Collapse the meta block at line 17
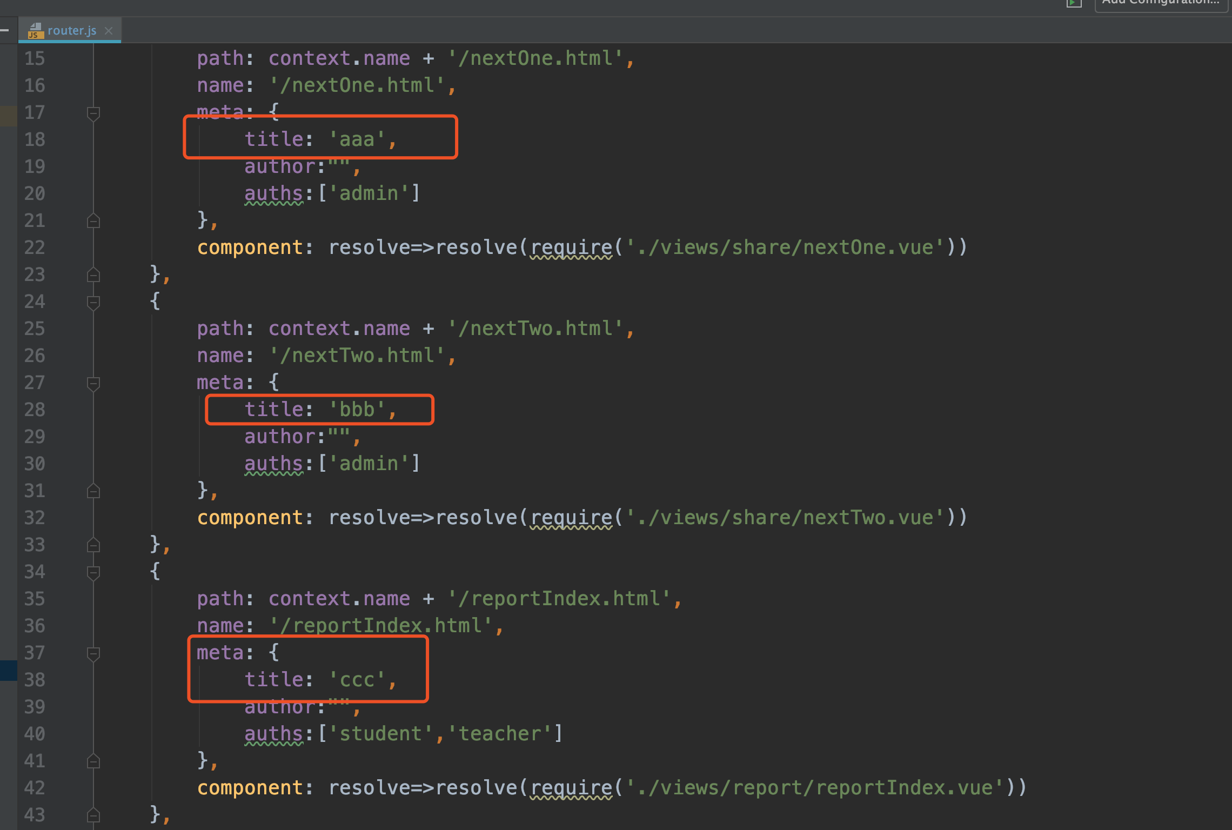Screen dimensions: 1232x830 pyautogui.click(x=93, y=113)
